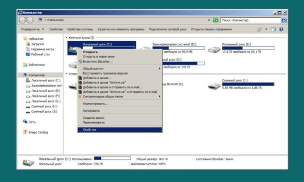Click "5,56 МБ свободно из 1,88 ГБ" text

pos(242,88)
